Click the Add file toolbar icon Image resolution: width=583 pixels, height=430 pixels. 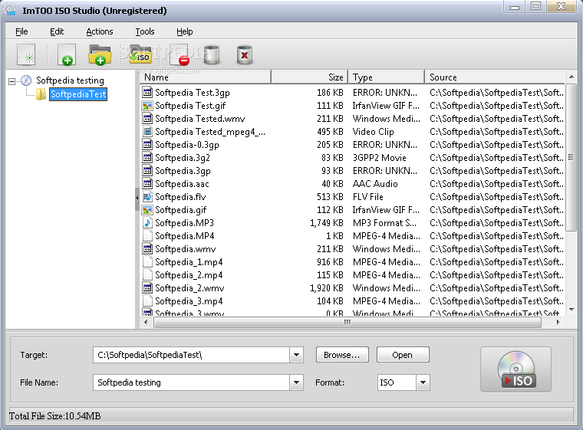pos(67,55)
